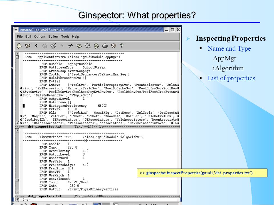Click the 'PROP PreSearchSigma 4.0' line
The height and width of the screenshot is (205, 274).
pyautogui.click(x=64, y=165)
